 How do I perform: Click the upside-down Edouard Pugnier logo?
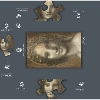[24, 11]
